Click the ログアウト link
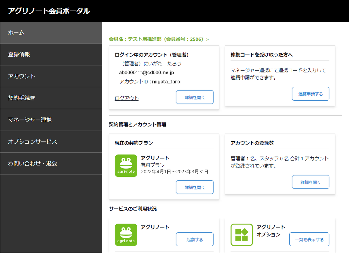349x253 pixels. pos(127,98)
